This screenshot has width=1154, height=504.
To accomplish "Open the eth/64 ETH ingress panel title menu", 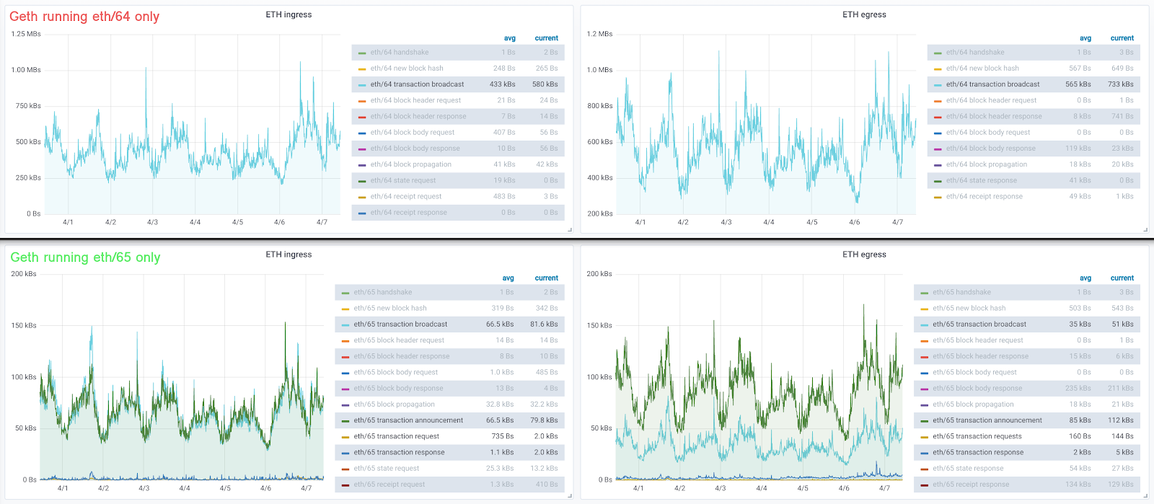I will tap(288, 14).
